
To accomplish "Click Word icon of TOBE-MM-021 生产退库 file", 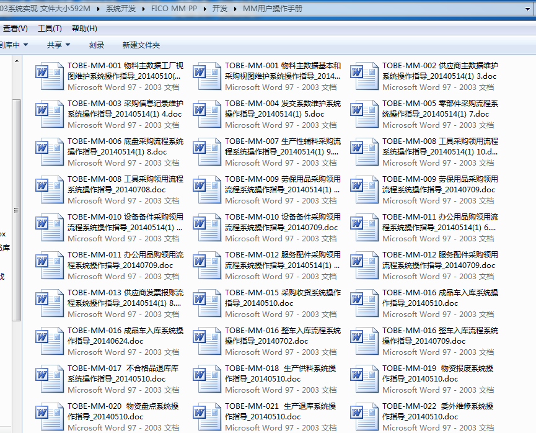I will (207, 416).
